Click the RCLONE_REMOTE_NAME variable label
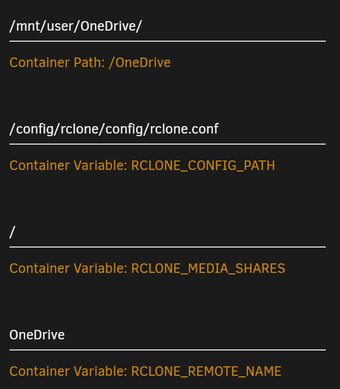 pyautogui.click(x=206, y=372)
